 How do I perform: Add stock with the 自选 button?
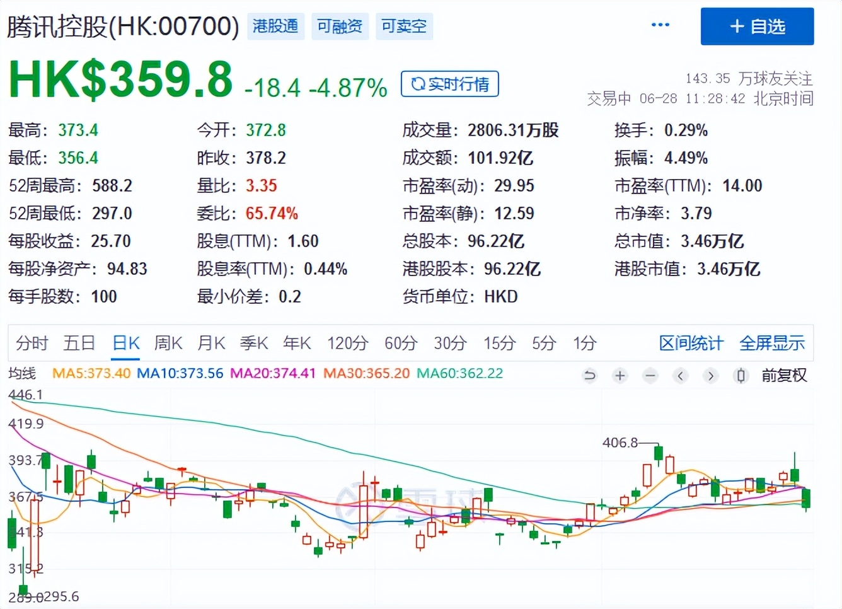click(x=757, y=26)
